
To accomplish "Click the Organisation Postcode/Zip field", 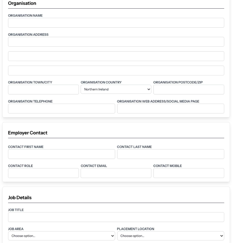I will [x=189, y=89].
